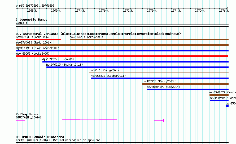Image resolution: width=236 pixels, height=144 pixels.
Task: Click the magenta OTUD7A exon end marker
Action: point(163,120)
